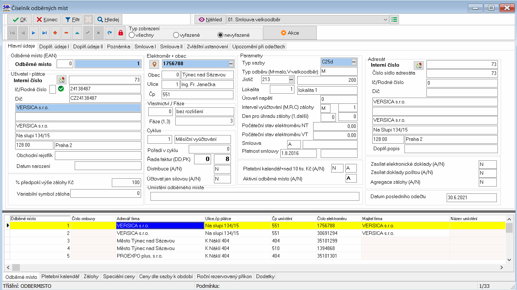
Task: Click the red padlock icon
Action: [121, 33]
